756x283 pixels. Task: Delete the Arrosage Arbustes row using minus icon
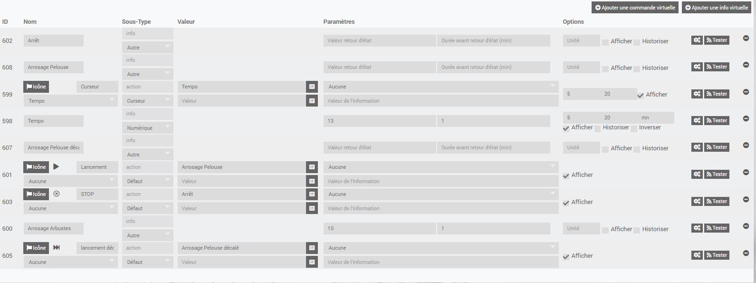click(746, 226)
